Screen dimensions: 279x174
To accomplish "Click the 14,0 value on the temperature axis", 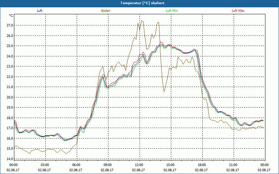I will click(10, 159).
